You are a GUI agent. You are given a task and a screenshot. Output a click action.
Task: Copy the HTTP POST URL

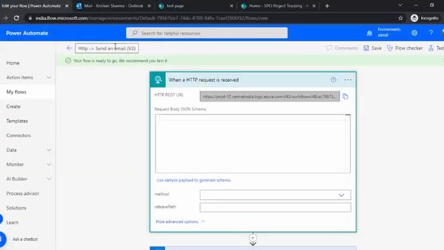click(345, 97)
